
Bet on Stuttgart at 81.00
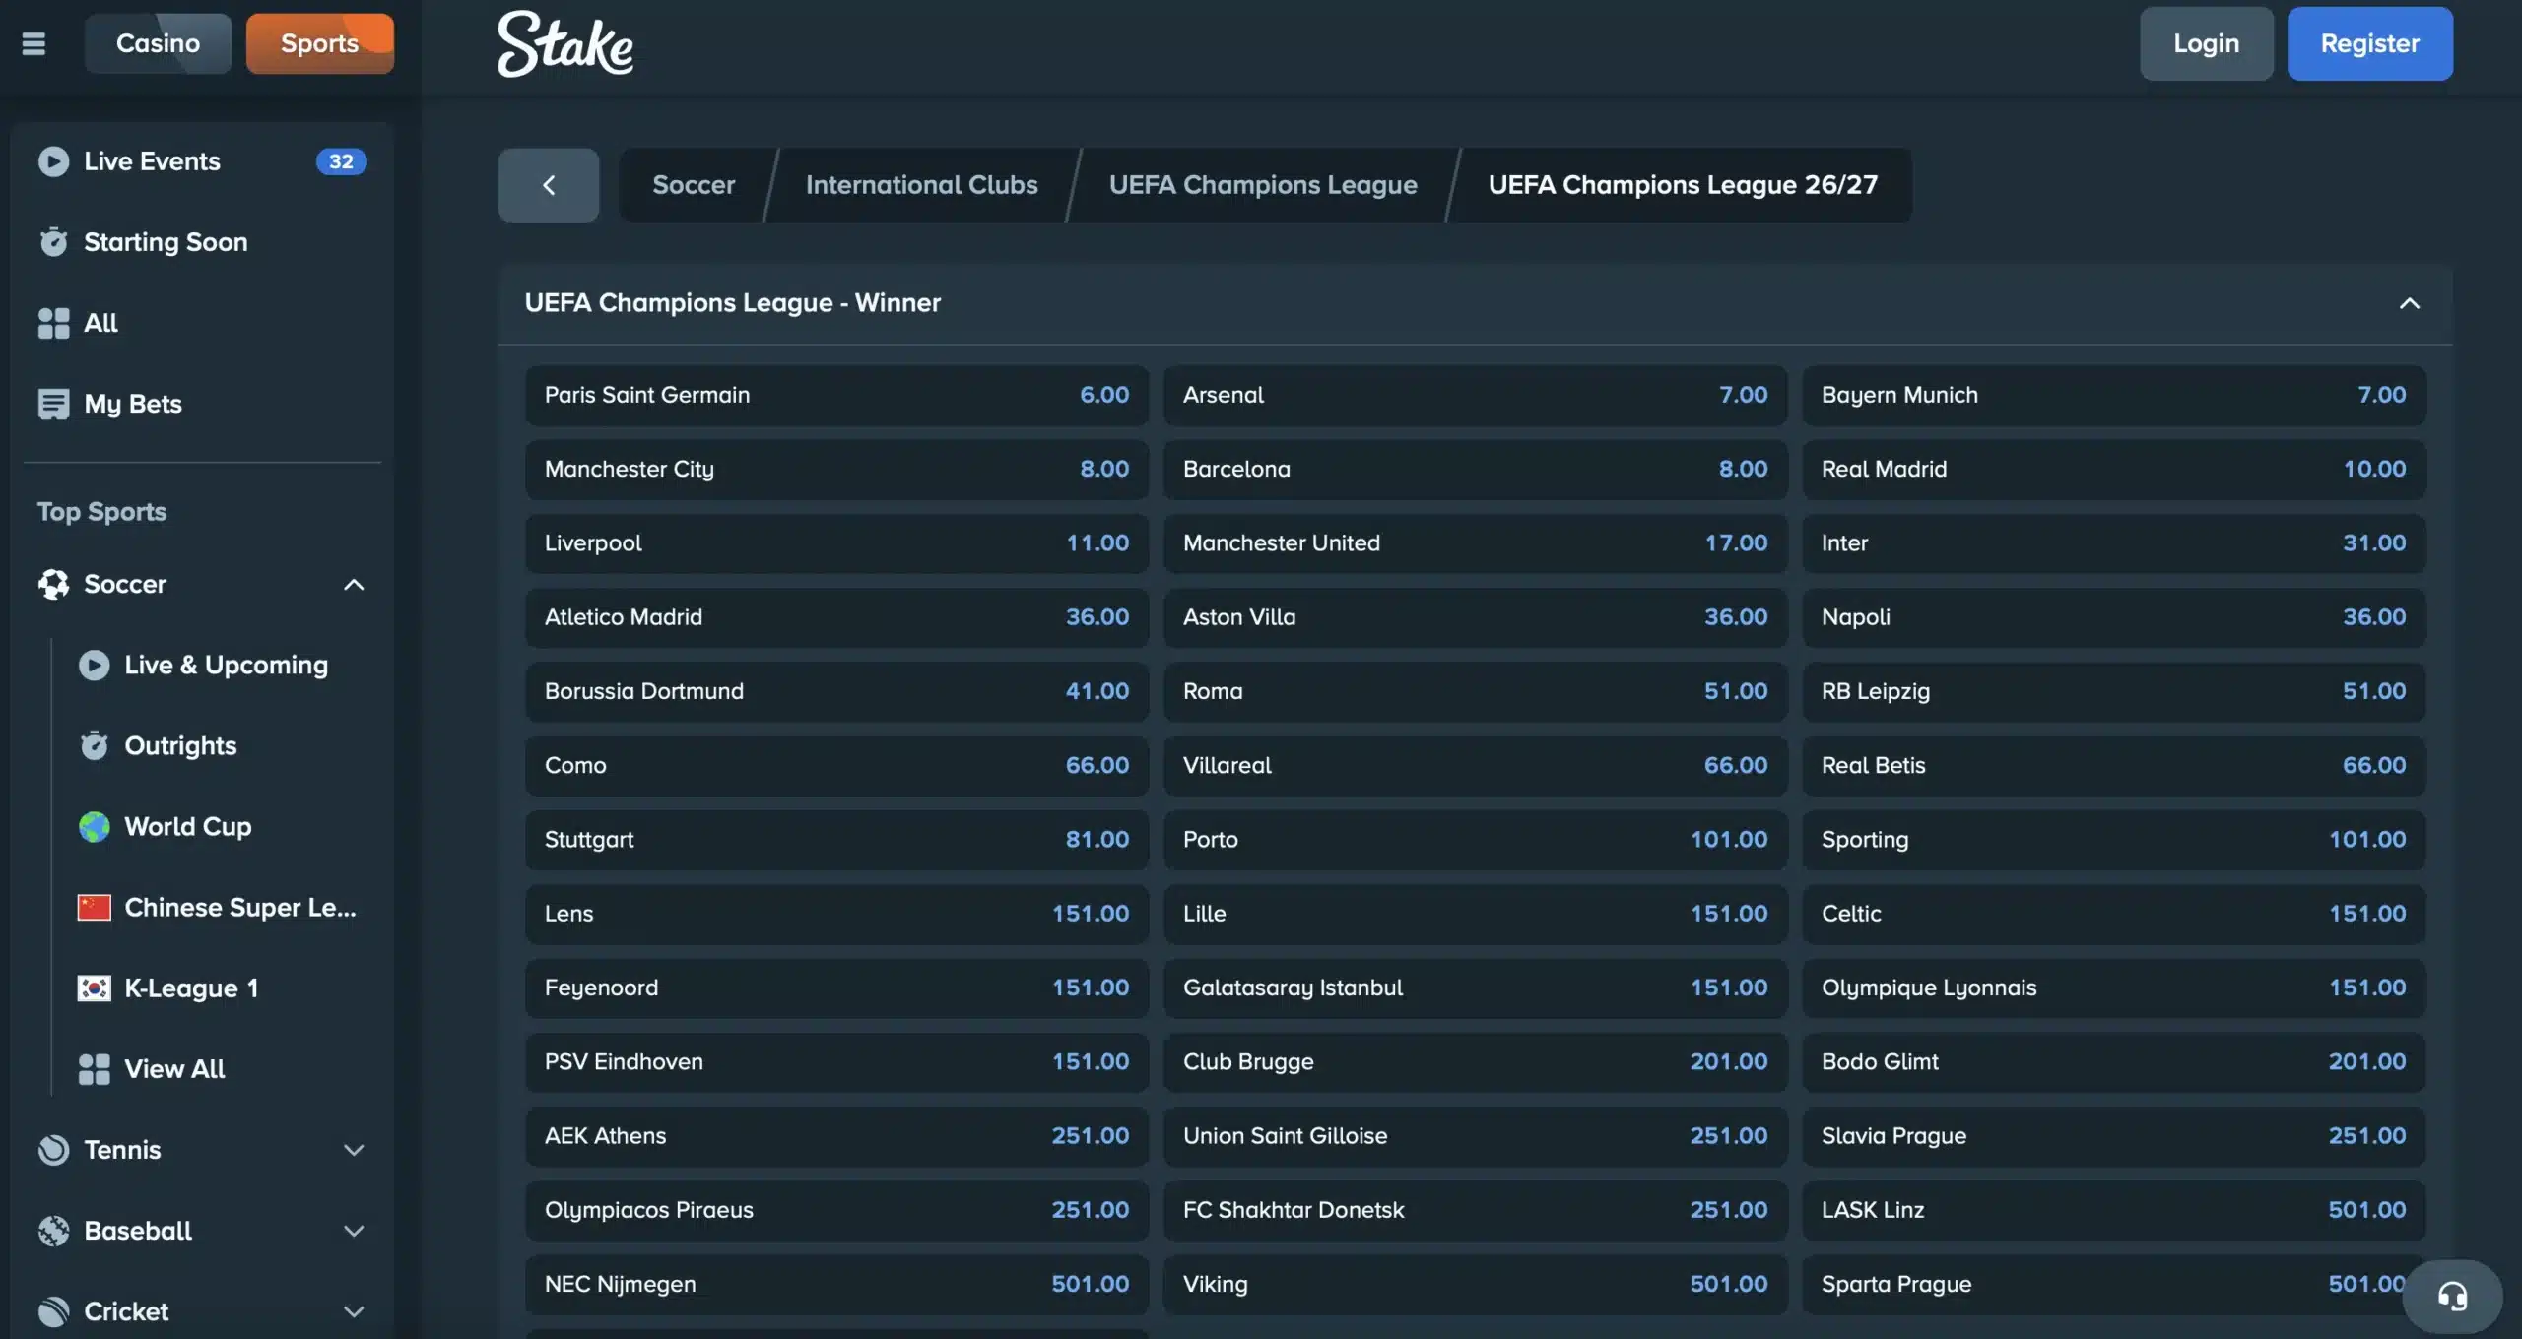(836, 840)
